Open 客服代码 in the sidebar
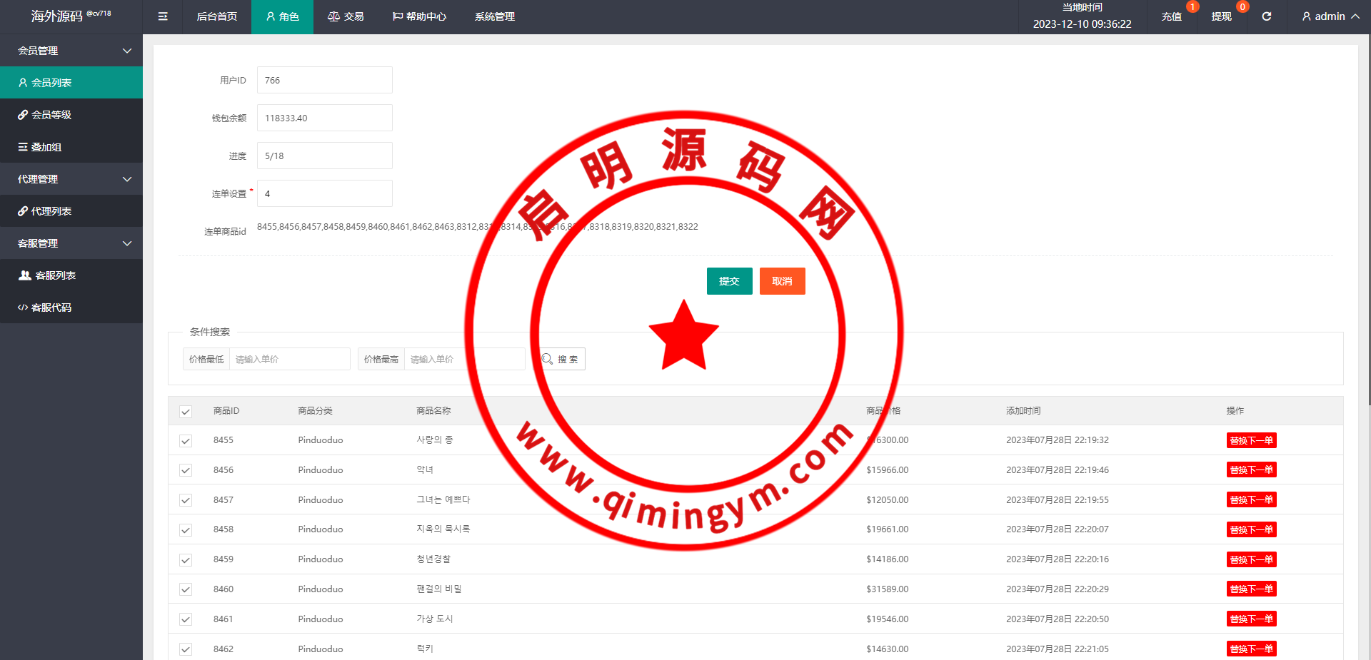The image size is (1371, 660). pyautogui.click(x=51, y=308)
